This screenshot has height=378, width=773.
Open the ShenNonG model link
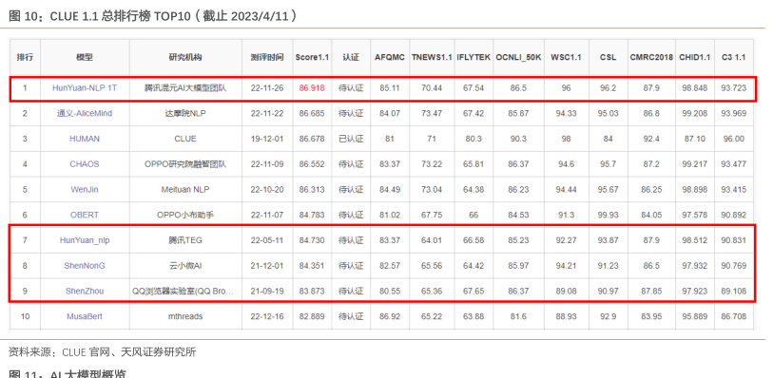coord(85,266)
